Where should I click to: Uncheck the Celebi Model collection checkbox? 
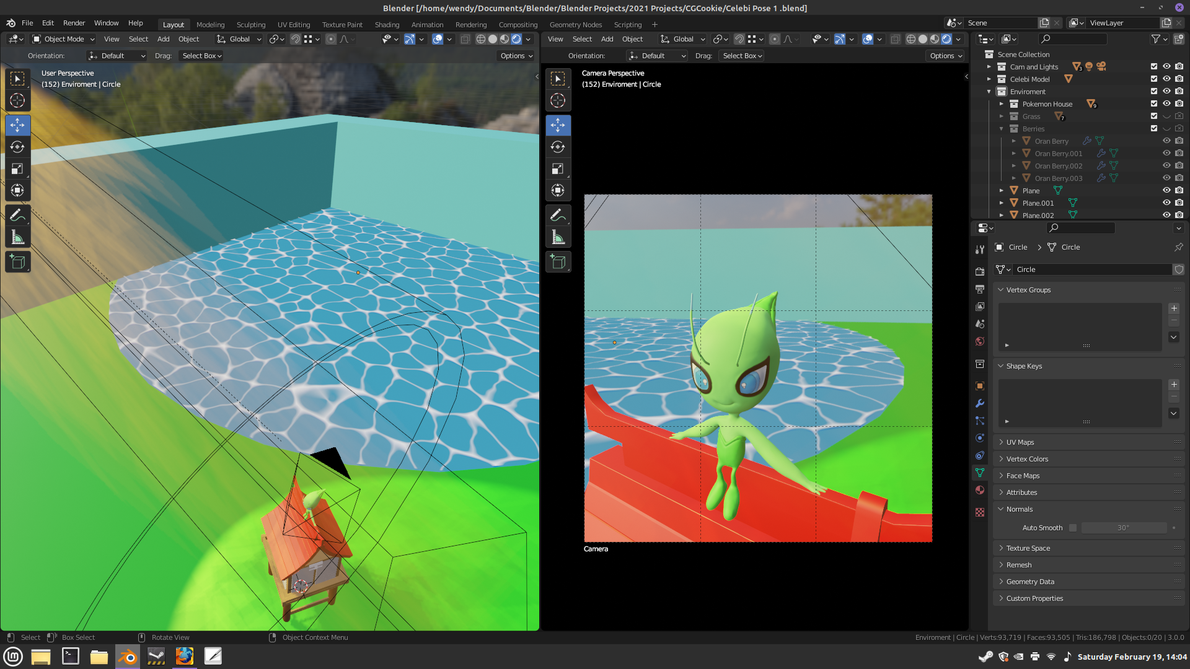click(x=1153, y=79)
